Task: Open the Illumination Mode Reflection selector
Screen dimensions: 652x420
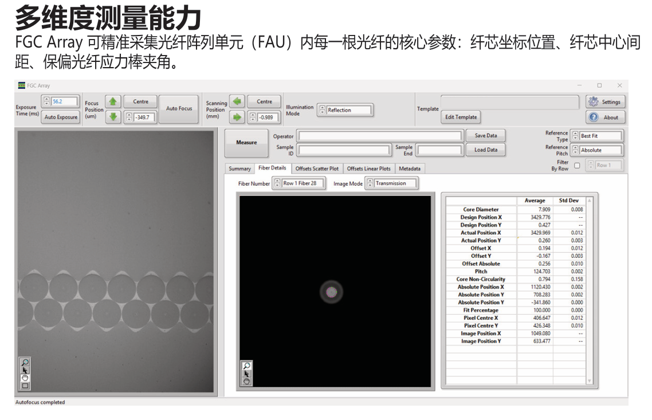Action: click(x=345, y=110)
